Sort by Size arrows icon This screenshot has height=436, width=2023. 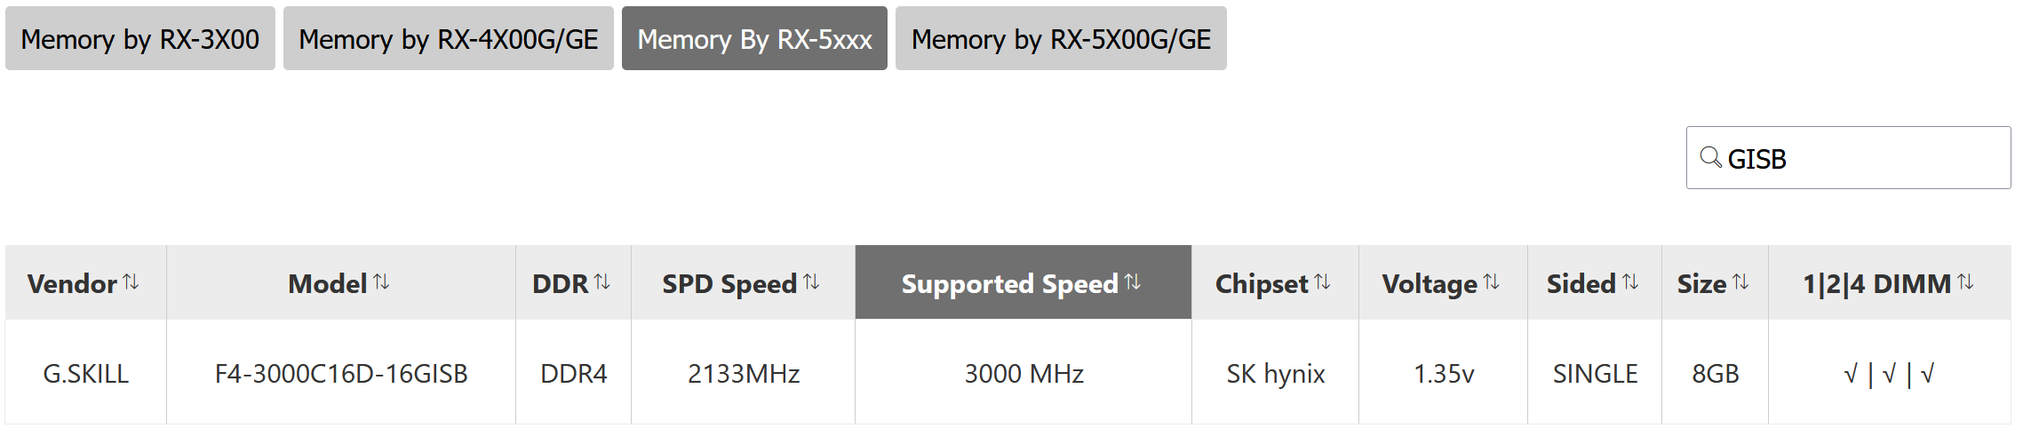(1740, 281)
